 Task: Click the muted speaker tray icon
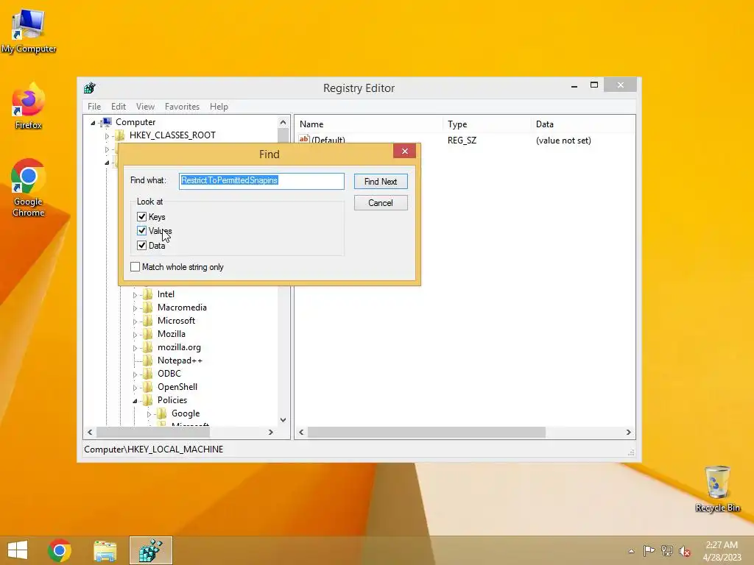point(685,551)
